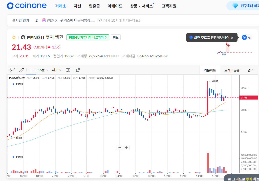Open chart in new window icon

[78, 70]
